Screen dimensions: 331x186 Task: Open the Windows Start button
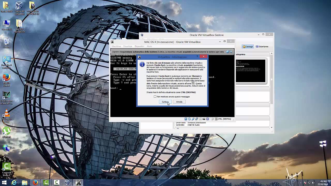pos(4,183)
